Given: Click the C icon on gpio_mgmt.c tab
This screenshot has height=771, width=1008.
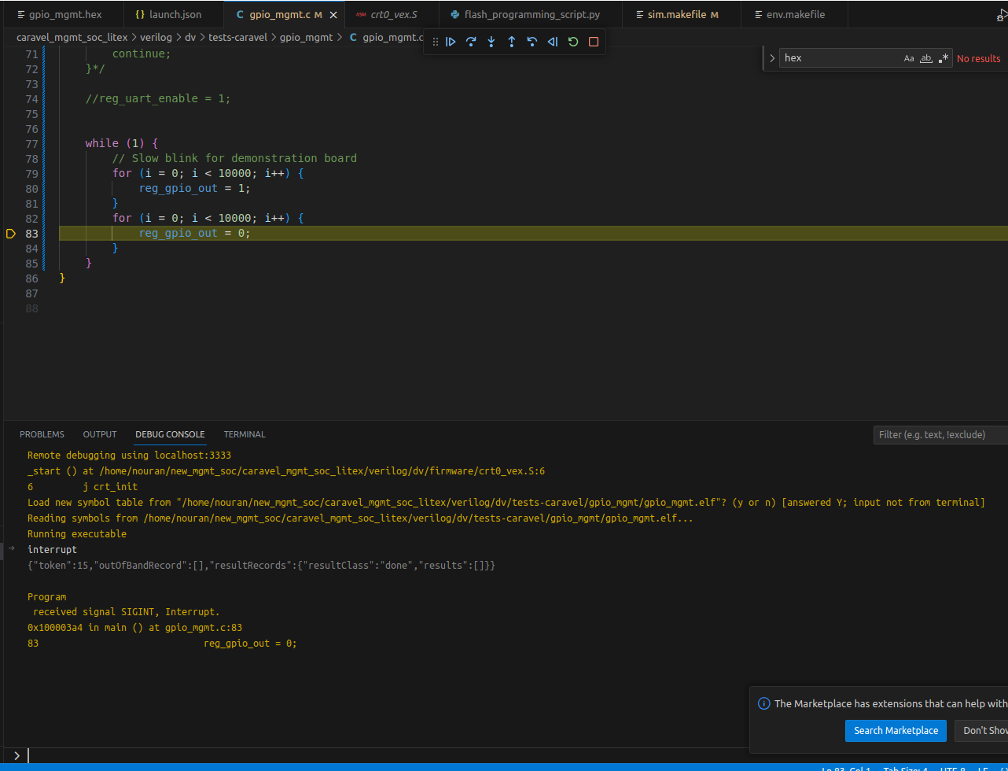Looking at the screenshot, I should coord(240,15).
